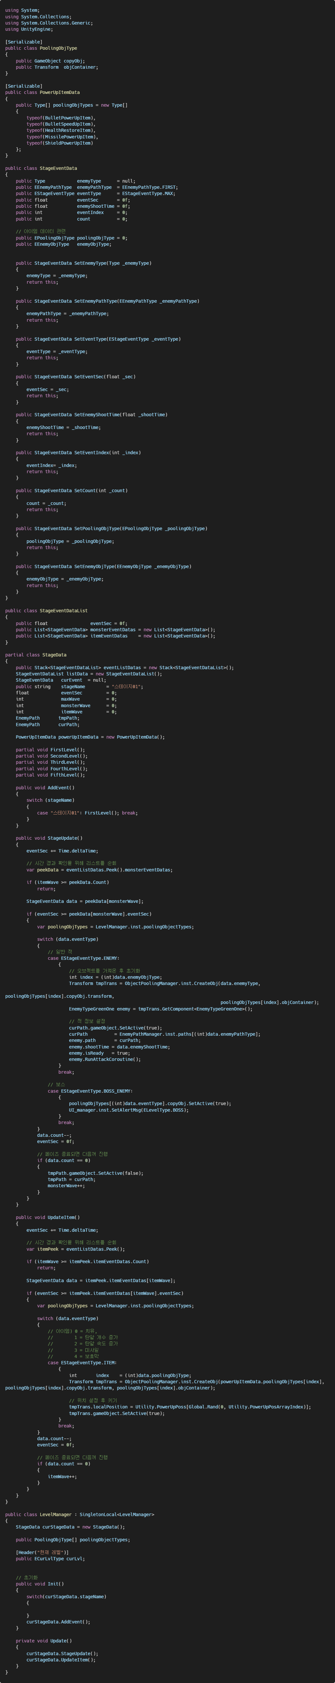Click the "public void UpdateItem()" method line
335x1683 pixels.
[48, 1218]
